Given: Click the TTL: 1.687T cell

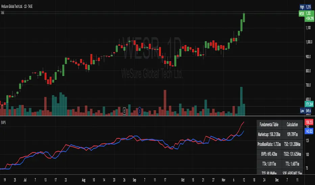Looking at the screenshot, I should tap(292, 164).
